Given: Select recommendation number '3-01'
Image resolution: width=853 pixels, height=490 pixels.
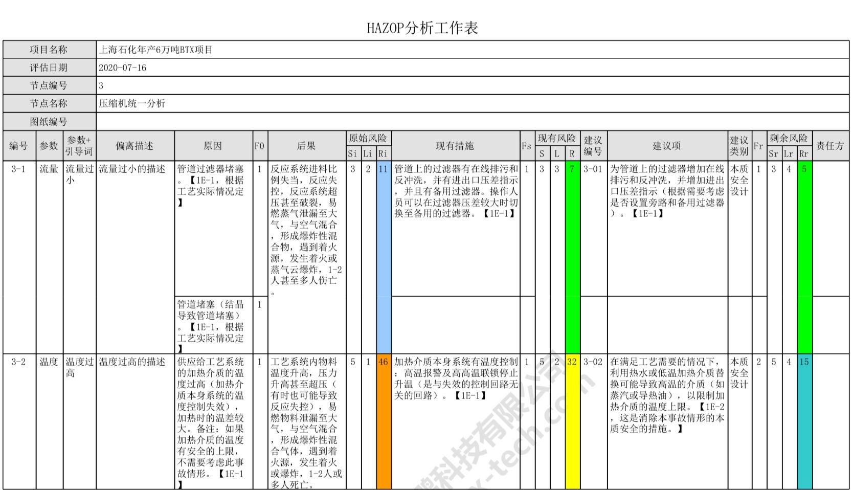Looking at the screenshot, I should point(593,229).
